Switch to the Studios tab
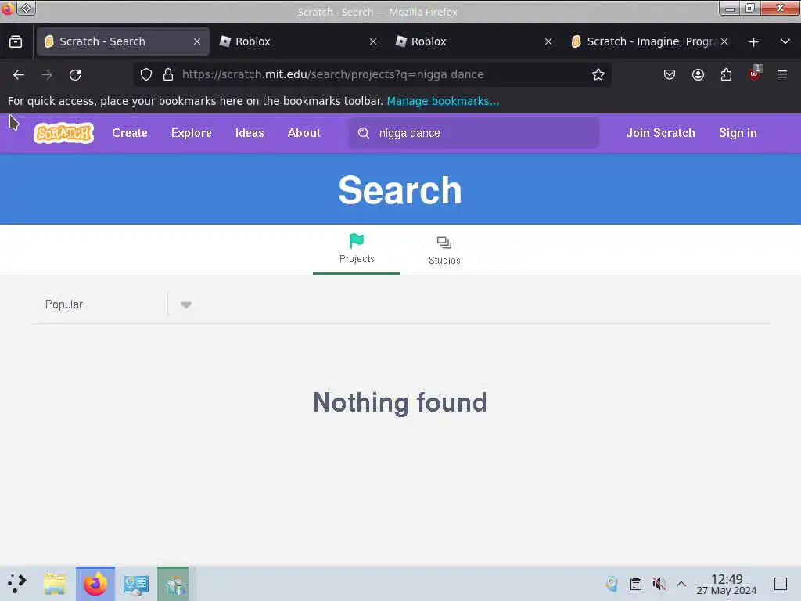This screenshot has width=801, height=601. pyautogui.click(x=444, y=250)
